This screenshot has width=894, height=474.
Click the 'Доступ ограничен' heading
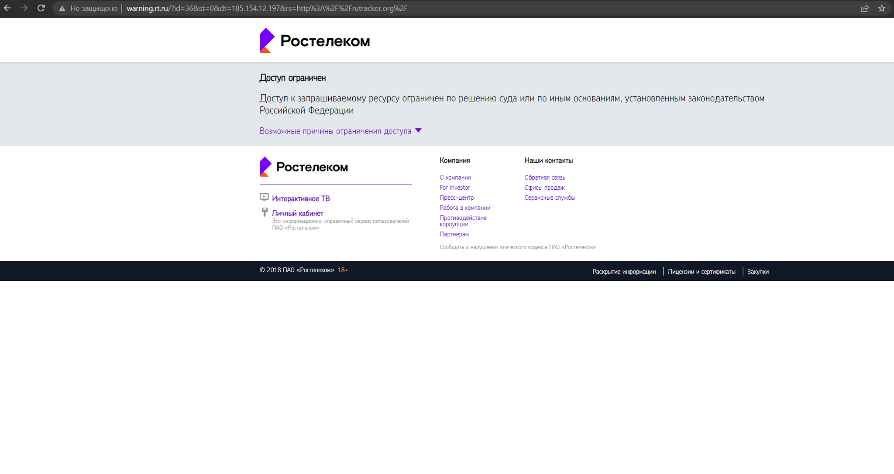click(292, 78)
